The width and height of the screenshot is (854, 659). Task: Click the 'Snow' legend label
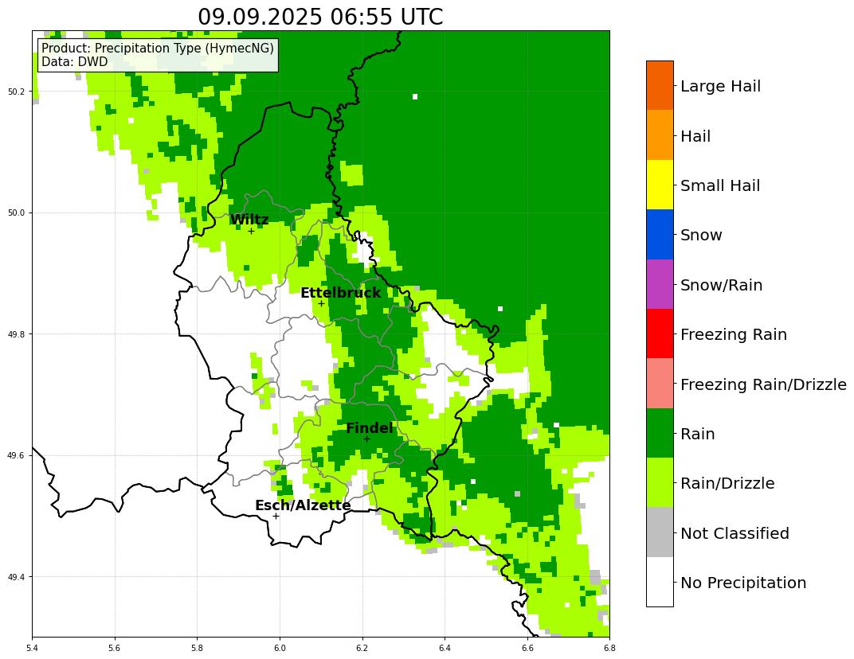pyautogui.click(x=701, y=235)
